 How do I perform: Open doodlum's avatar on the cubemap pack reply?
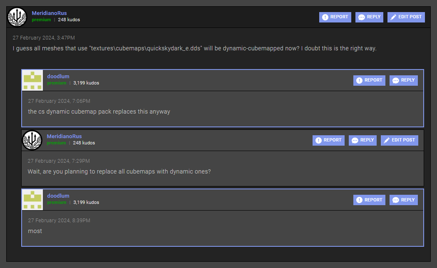pyautogui.click(x=32, y=80)
